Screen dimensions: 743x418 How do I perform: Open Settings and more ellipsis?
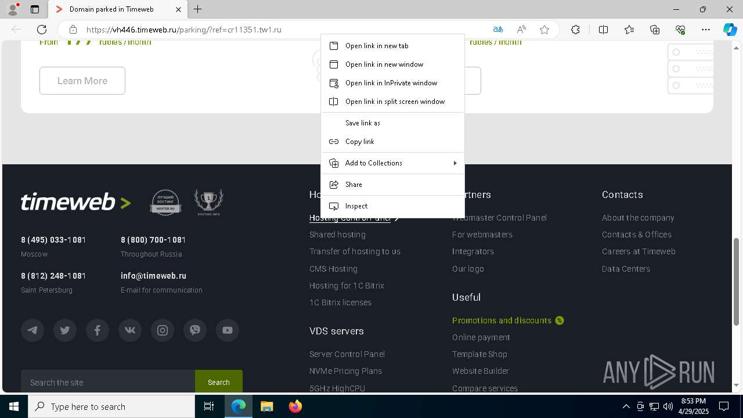pyautogui.click(x=706, y=30)
